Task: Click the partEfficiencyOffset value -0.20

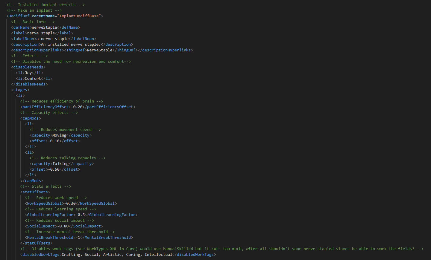Action: 77,107
